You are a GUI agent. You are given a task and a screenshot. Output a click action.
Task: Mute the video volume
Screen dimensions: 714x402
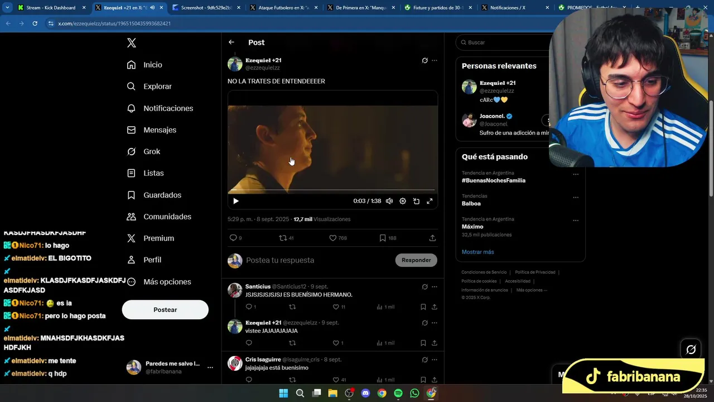click(x=389, y=201)
